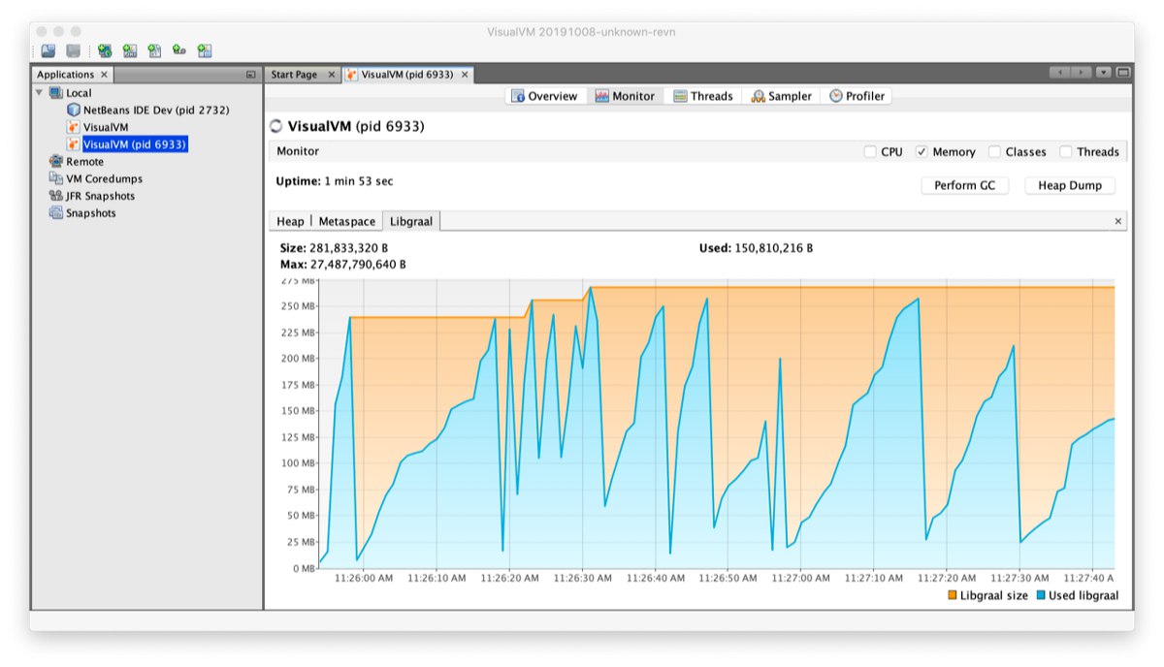Viewport: 1164px width, 667px height.
Task: Uncheck the Memory monitoring checkbox
Action: [922, 151]
